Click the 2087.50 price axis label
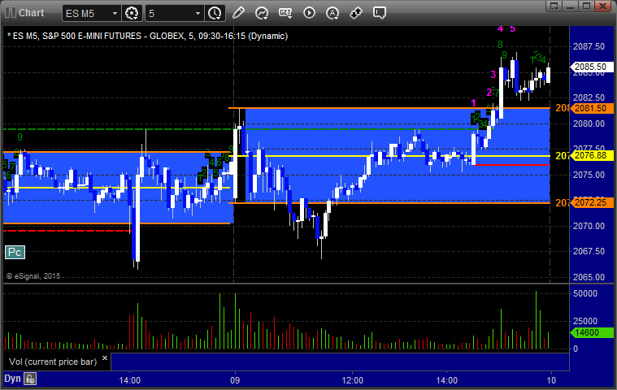Viewport: 617px width, 390px height. point(589,46)
